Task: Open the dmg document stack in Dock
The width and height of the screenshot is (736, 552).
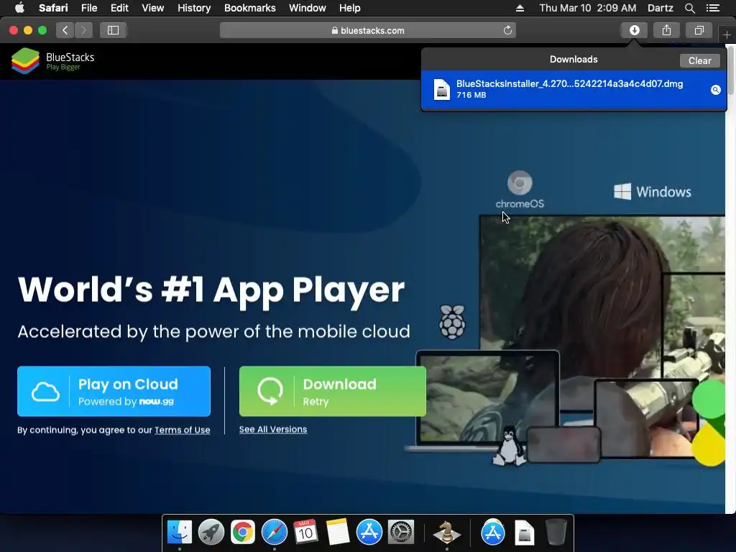Action: [524, 533]
